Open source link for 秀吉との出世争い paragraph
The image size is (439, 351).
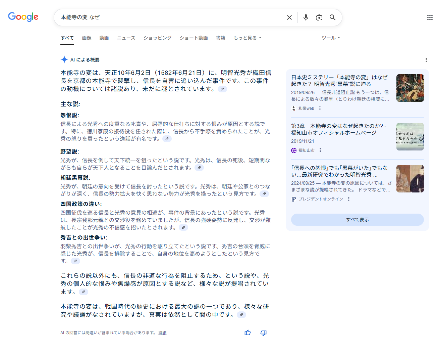[75, 261]
